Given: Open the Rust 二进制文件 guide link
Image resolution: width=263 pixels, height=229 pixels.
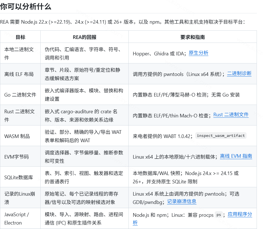Looking at the screenshot, I should [231, 115].
